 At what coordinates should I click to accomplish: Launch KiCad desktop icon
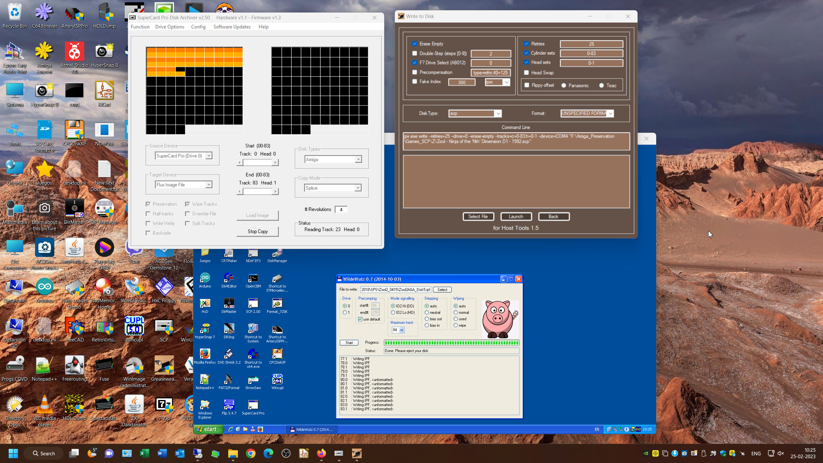[x=104, y=94]
